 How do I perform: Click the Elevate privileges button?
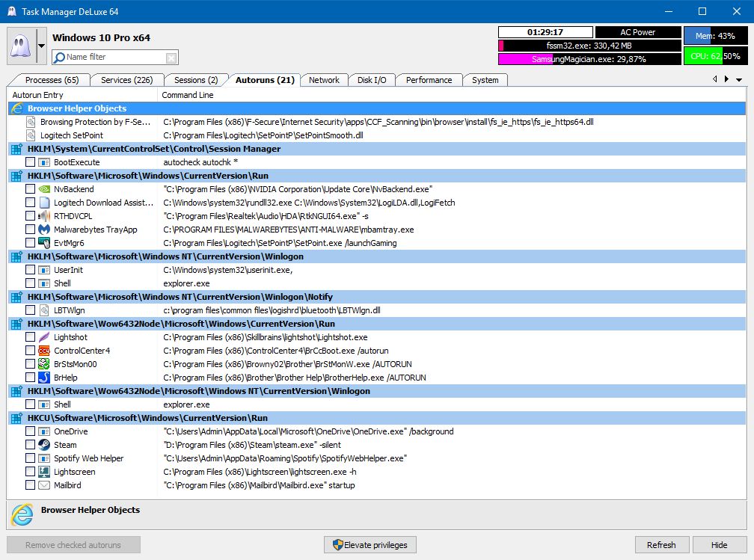tap(370, 545)
